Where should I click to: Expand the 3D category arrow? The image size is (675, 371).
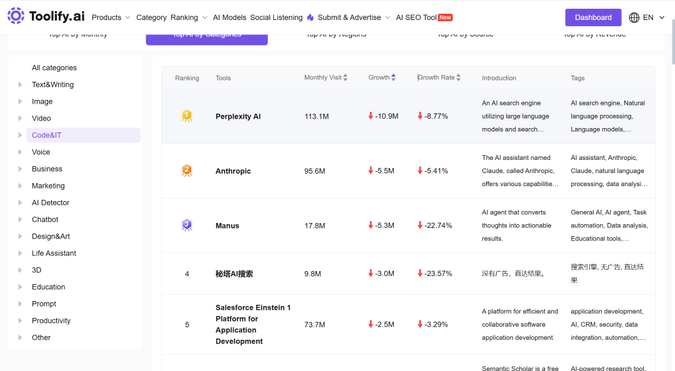[x=20, y=270]
